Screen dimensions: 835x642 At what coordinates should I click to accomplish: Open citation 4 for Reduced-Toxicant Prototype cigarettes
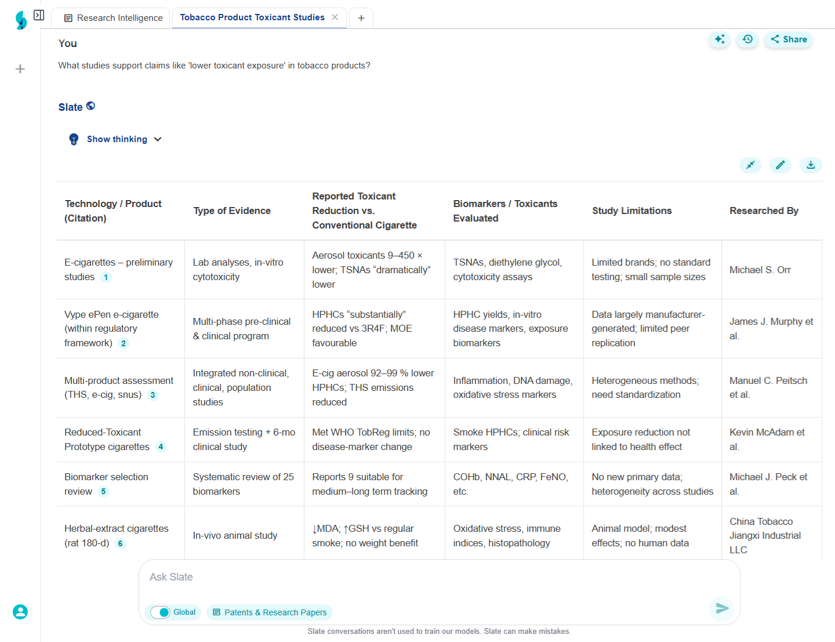coord(161,447)
